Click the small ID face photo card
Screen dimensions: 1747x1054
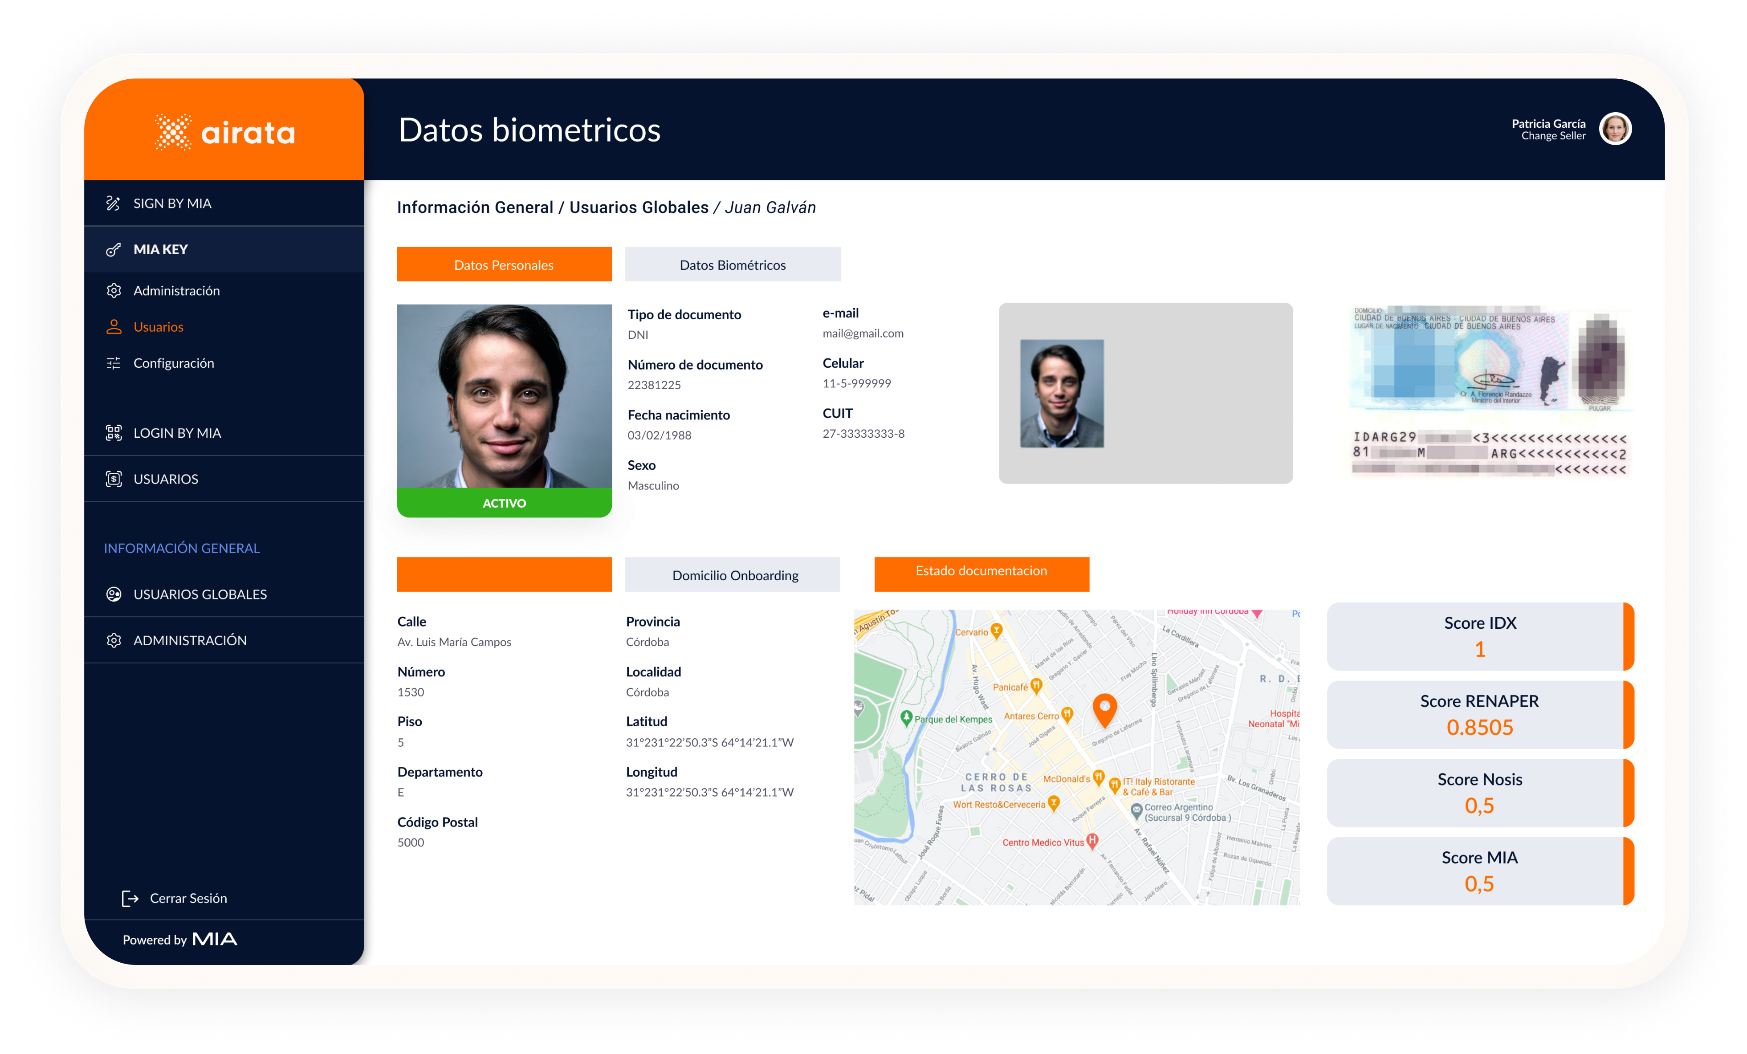(1146, 393)
